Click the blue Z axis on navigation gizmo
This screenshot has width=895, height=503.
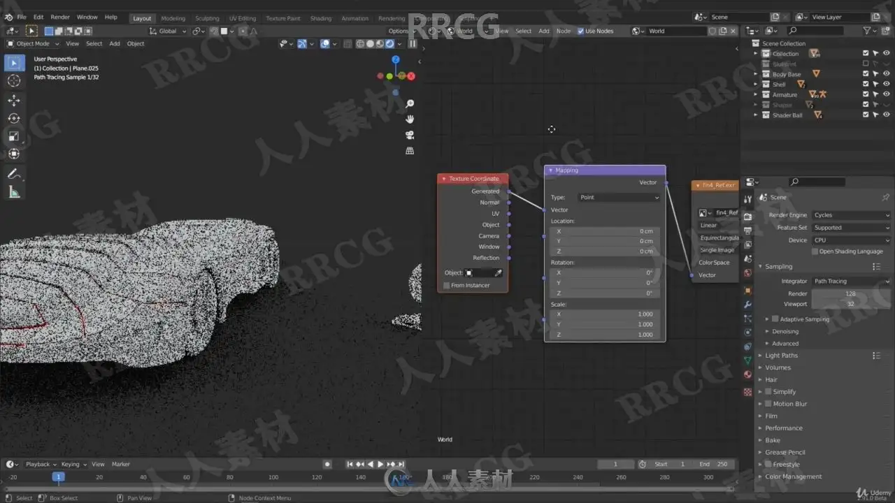(396, 60)
